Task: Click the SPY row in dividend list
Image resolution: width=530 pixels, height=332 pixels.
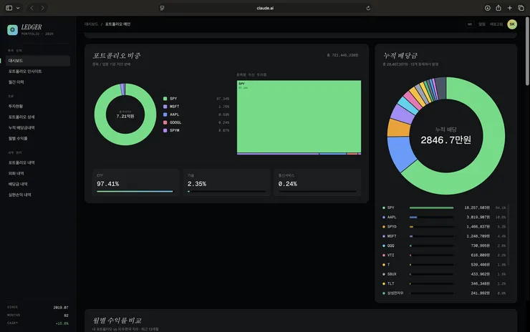Action: [x=444, y=207]
